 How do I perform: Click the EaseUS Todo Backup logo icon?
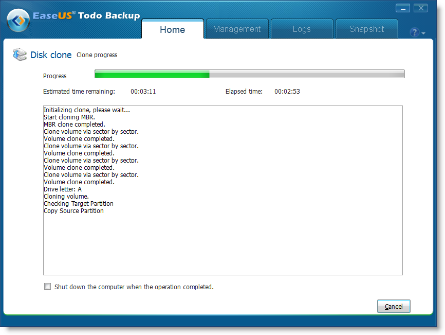18,21
